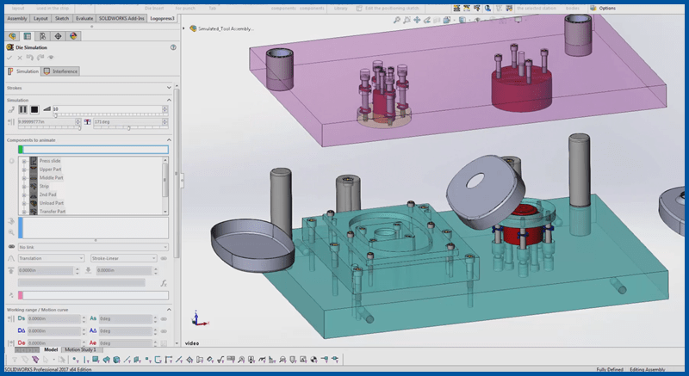Collapse Working range / Motion curve section
The width and height of the screenshot is (689, 376).
(169, 310)
